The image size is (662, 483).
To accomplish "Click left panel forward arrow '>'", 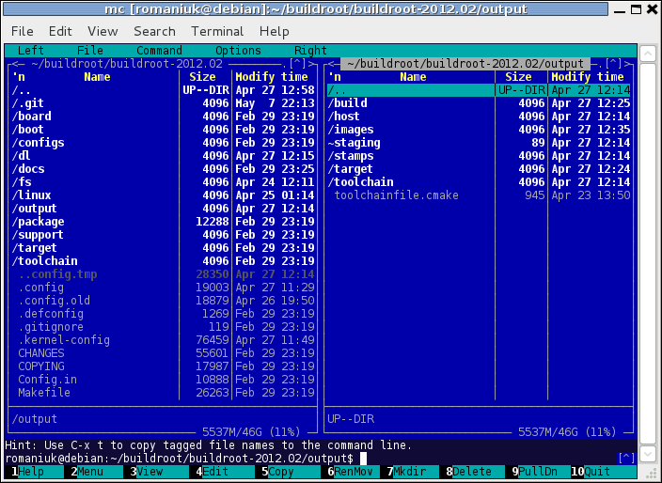I will [311, 64].
